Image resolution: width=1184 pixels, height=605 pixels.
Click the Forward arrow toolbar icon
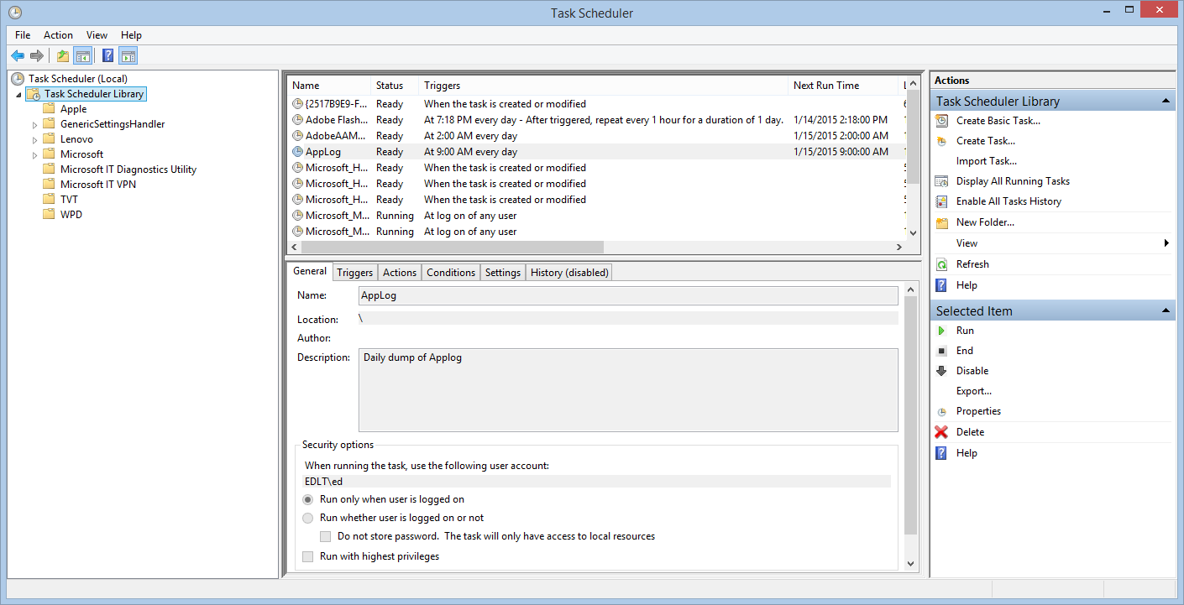click(x=37, y=56)
